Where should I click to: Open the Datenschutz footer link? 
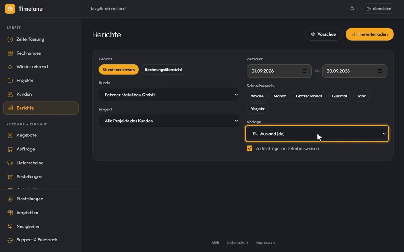point(237,242)
